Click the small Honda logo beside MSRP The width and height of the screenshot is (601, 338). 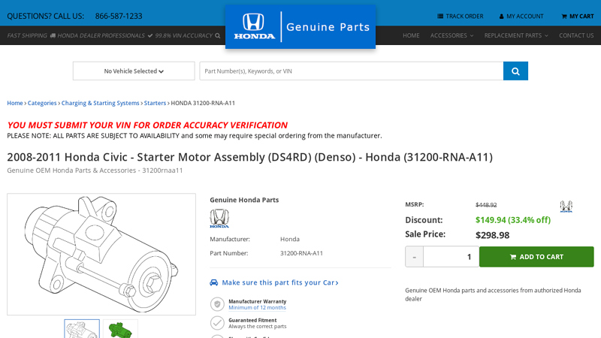(x=566, y=206)
